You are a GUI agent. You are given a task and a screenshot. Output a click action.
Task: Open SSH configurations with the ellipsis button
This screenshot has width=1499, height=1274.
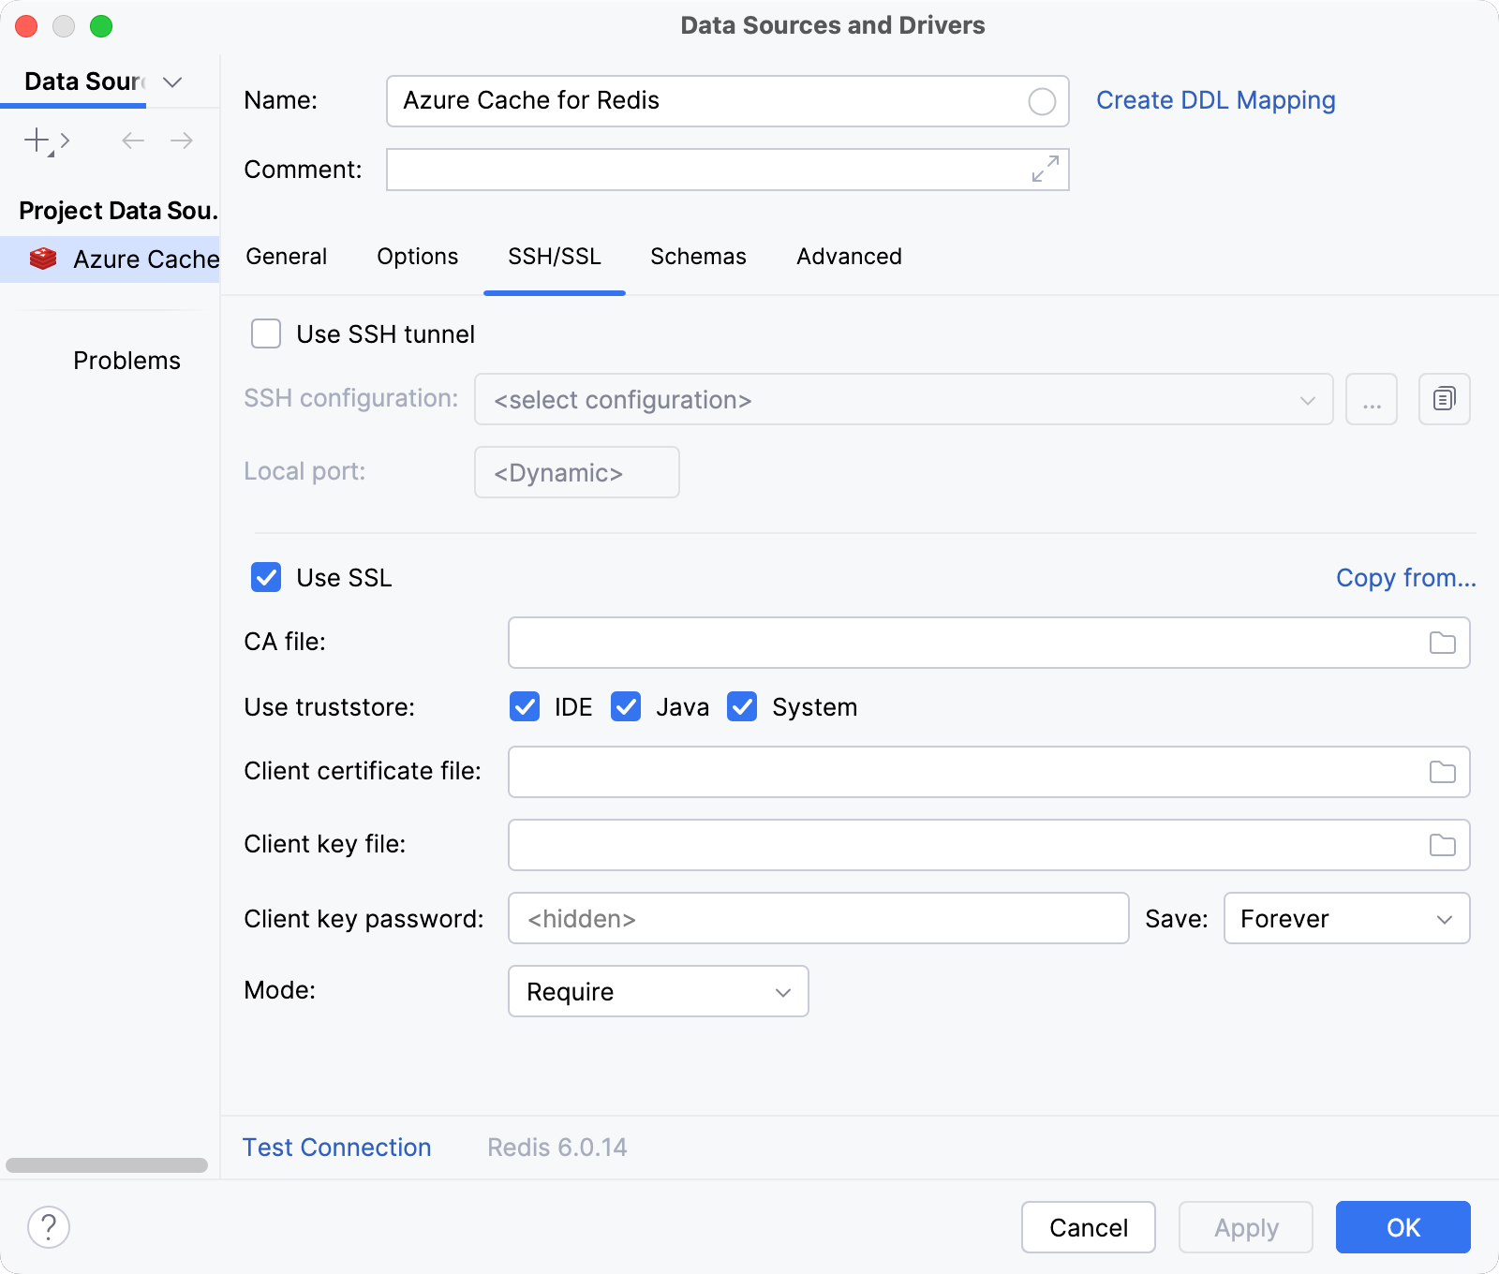1372,399
